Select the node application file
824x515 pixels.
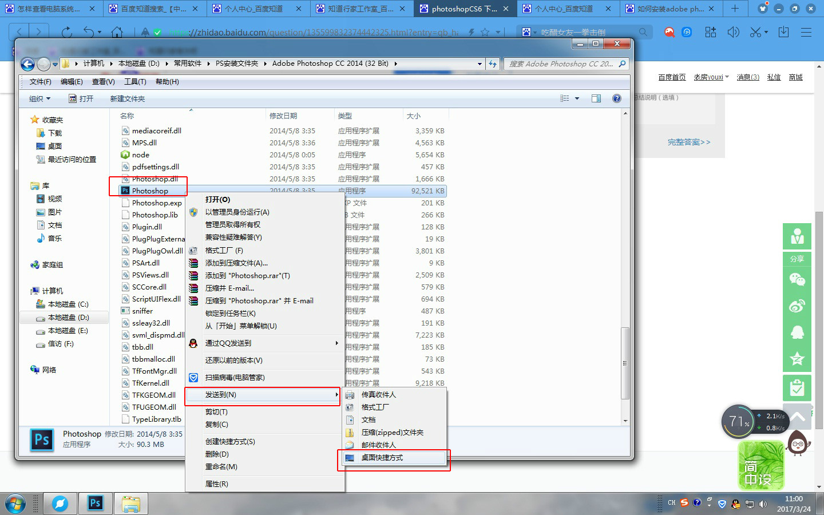coord(140,155)
